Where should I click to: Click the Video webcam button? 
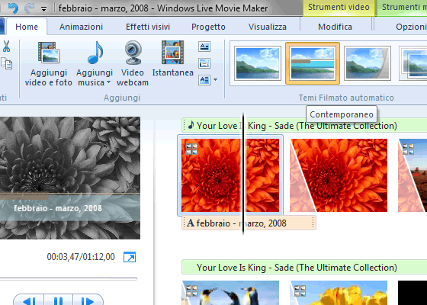point(133,64)
